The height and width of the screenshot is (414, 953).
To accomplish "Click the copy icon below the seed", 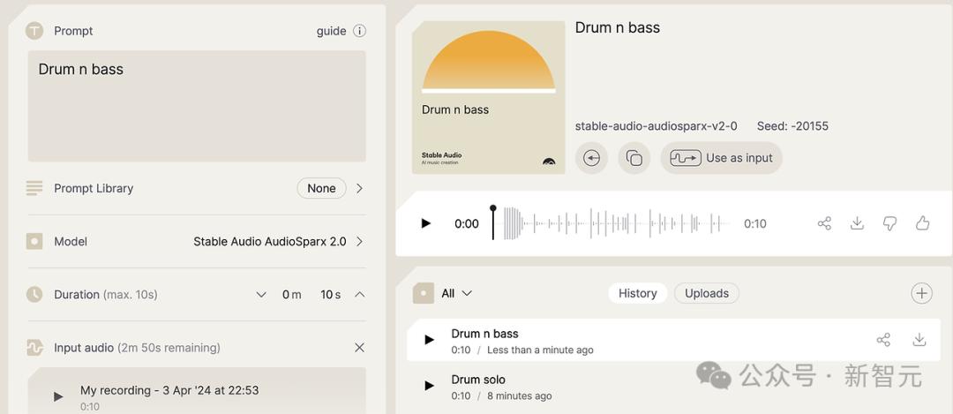I will click(x=634, y=158).
